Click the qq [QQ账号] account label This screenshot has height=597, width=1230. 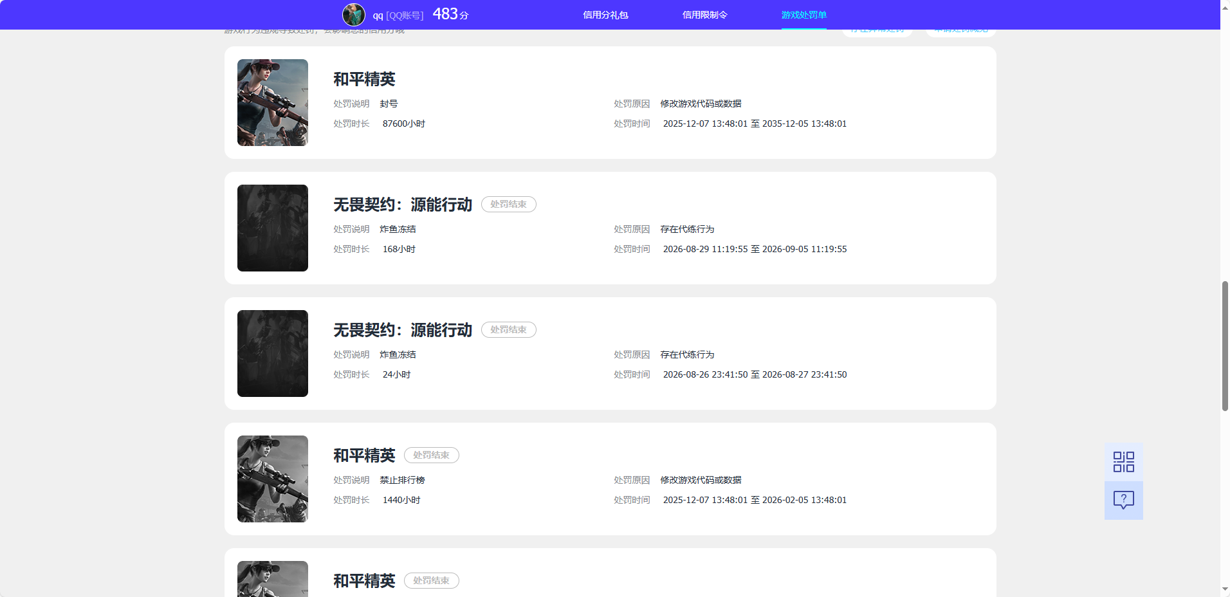coord(398,15)
